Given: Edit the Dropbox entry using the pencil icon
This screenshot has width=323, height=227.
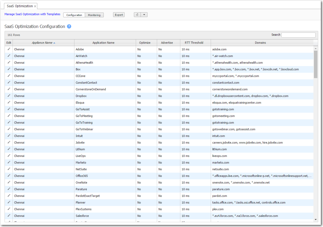Looking at the screenshot, I should point(9,96).
